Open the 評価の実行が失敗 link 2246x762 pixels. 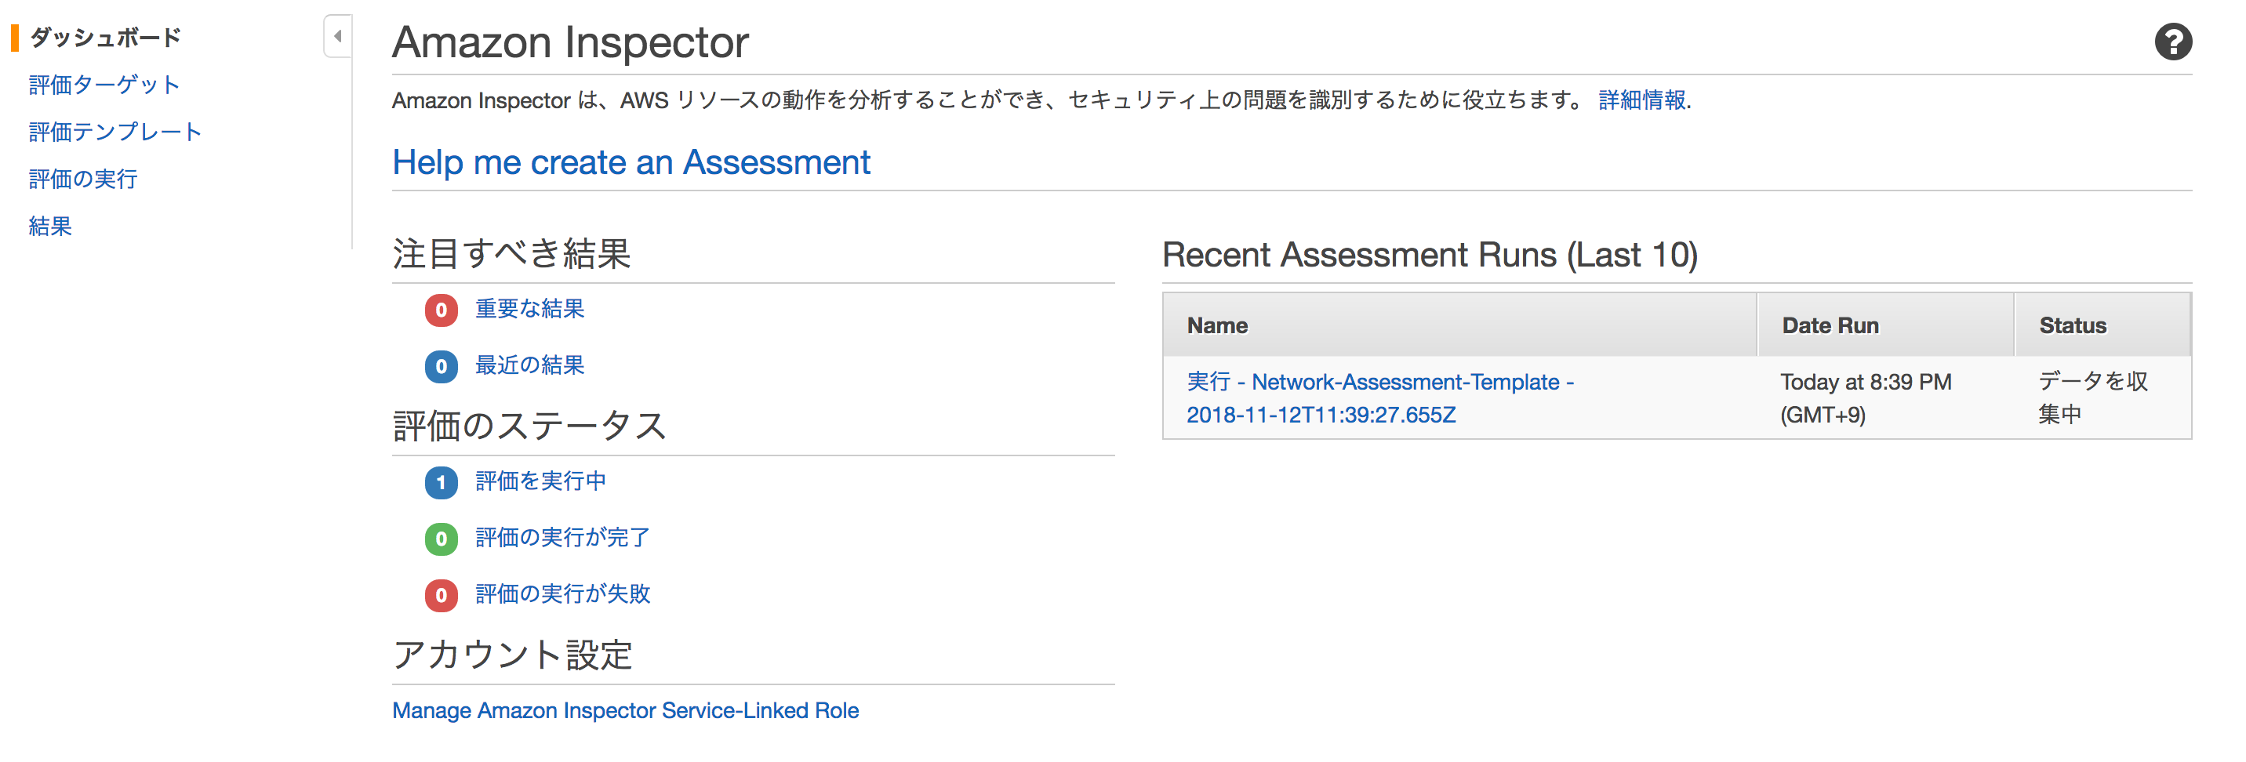click(562, 594)
